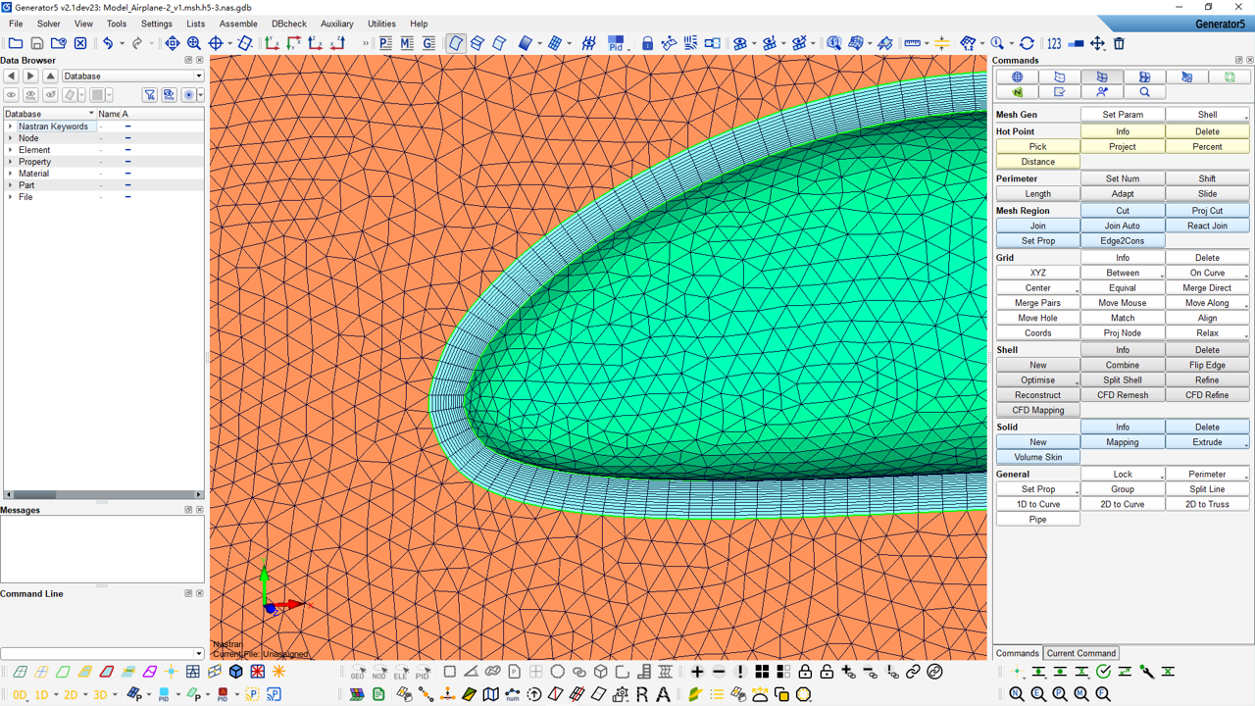
Task: Click the Save disk icon in toolbar
Action: click(x=37, y=43)
